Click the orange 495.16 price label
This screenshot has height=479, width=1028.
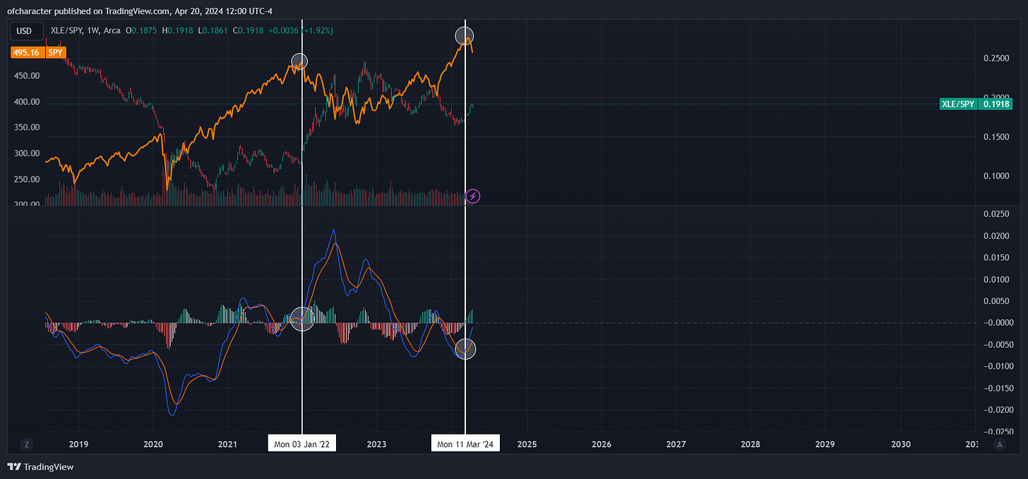click(x=28, y=52)
